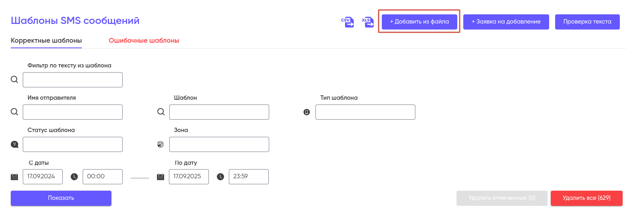Click the clock icon beside 23:59 time
Screen dimensions: 637x217
click(220, 177)
